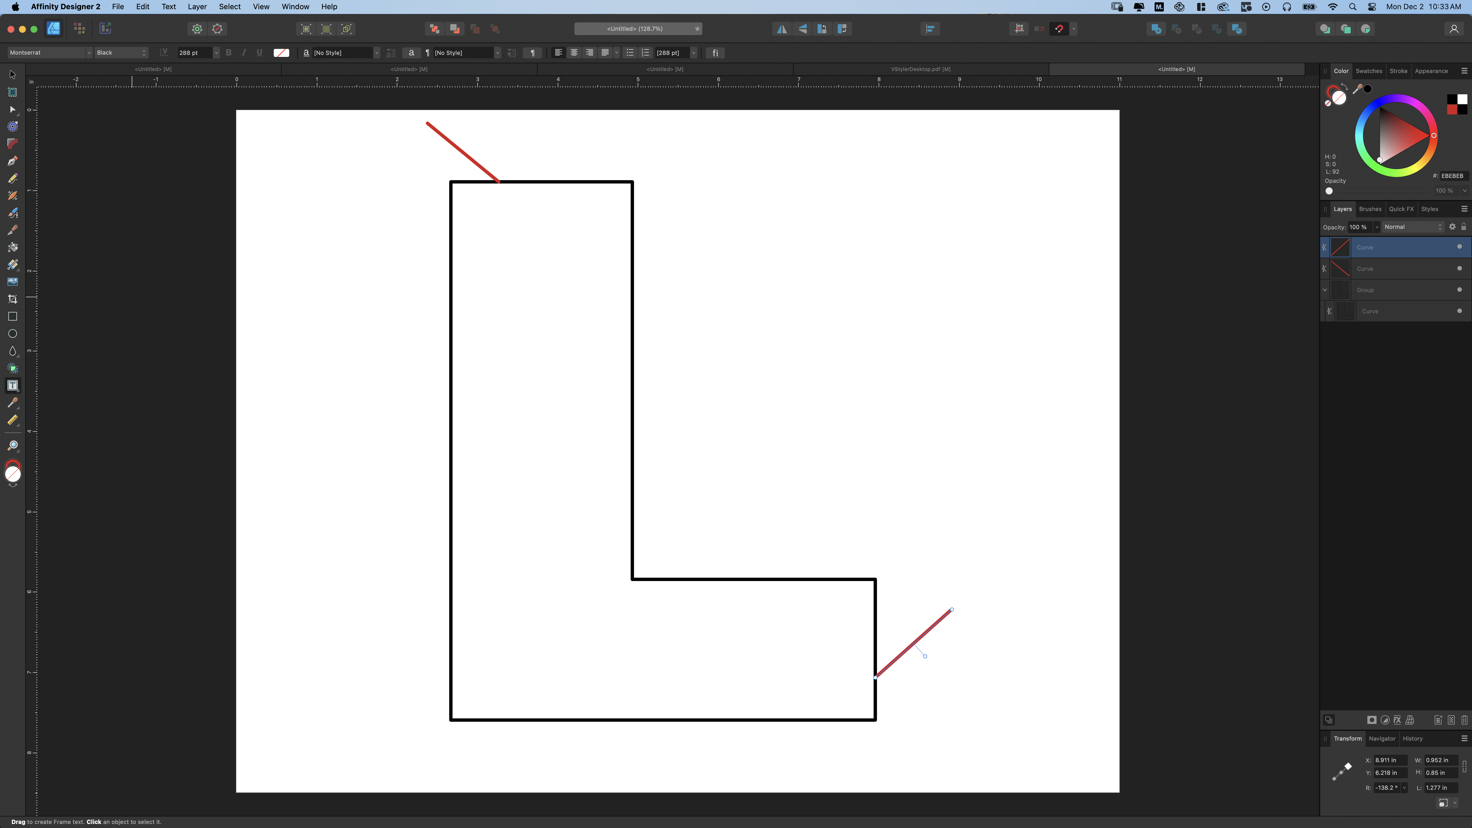Click the Boolean Add operation icon

pos(1156,28)
